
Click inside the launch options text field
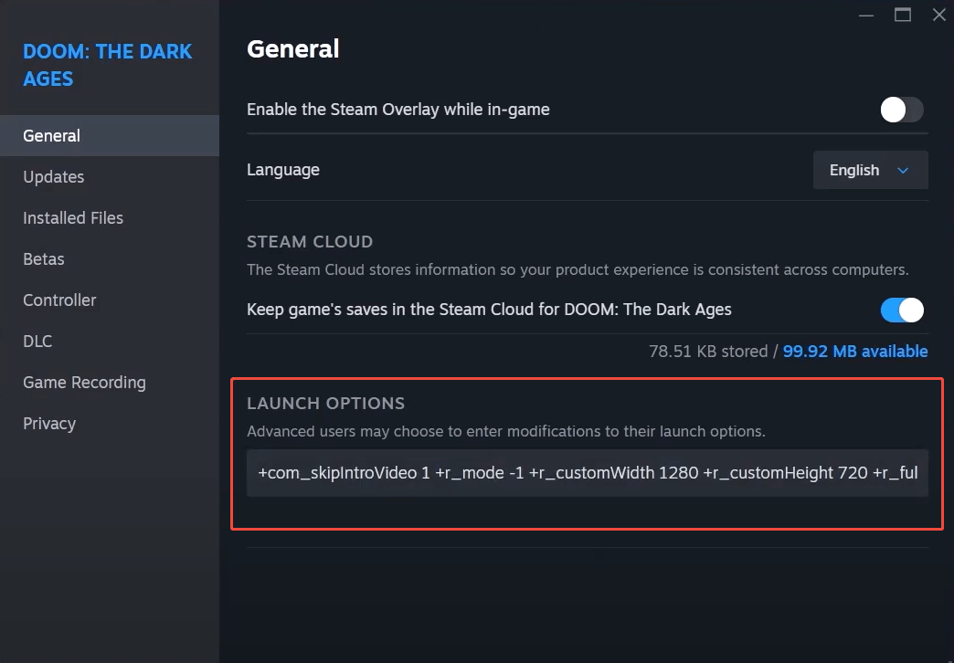pos(587,473)
